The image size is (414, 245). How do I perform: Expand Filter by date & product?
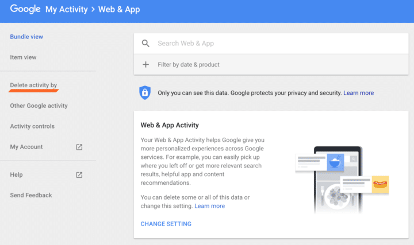(x=271, y=64)
